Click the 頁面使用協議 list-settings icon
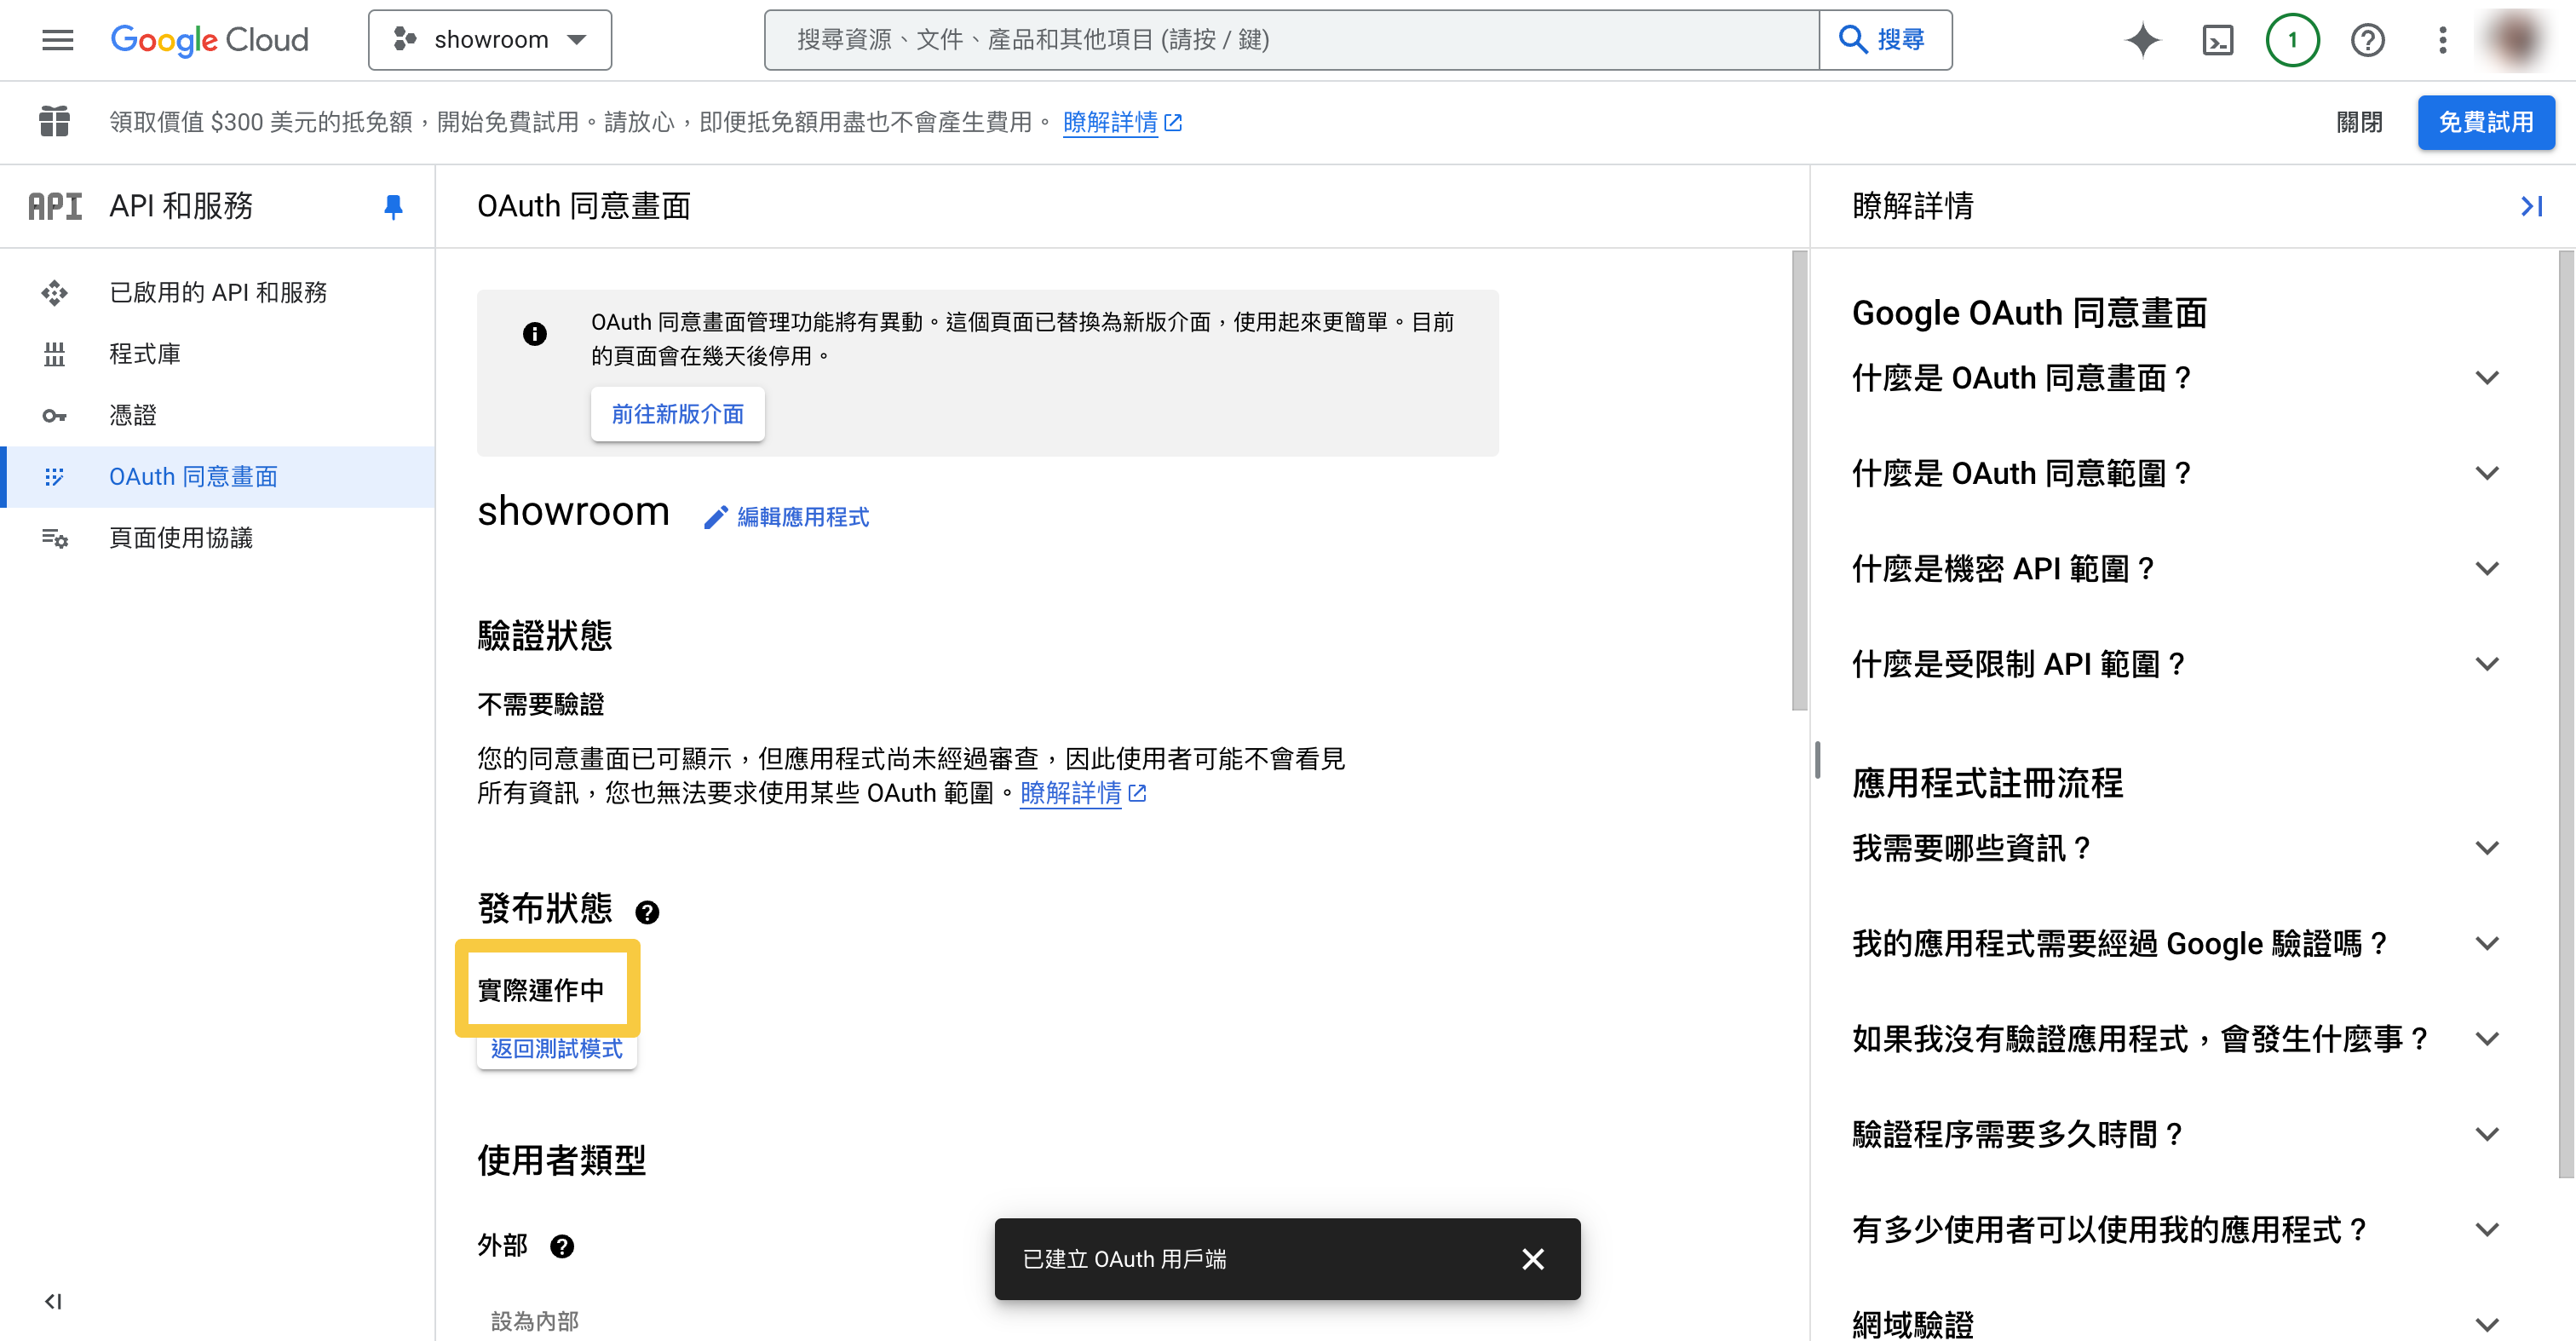The height and width of the screenshot is (1341, 2576). point(54,538)
